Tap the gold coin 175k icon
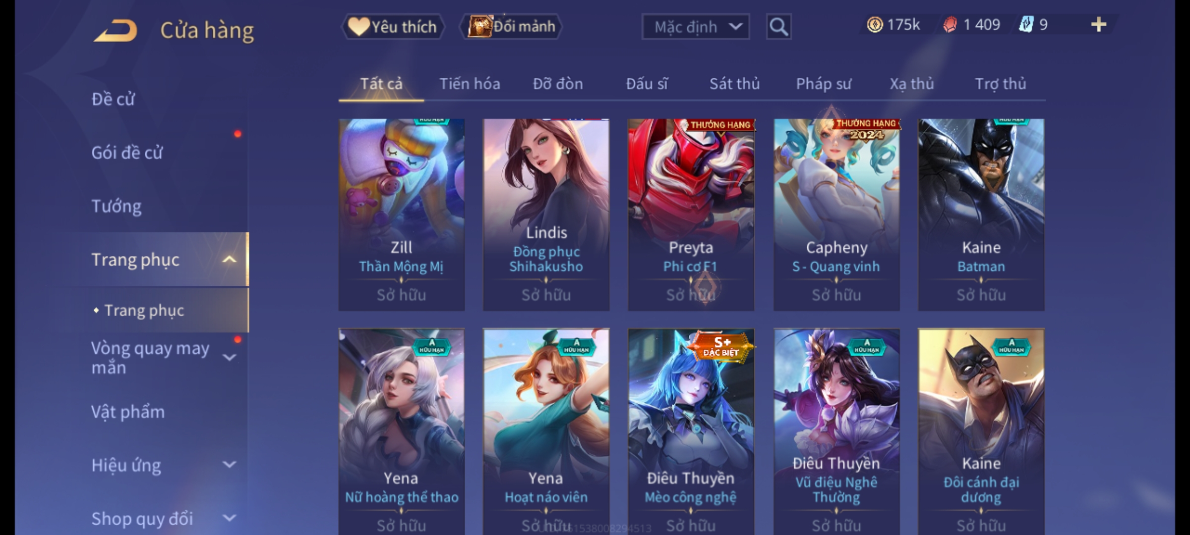The height and width of the screenshot is (535, 1190). point(875,25)
